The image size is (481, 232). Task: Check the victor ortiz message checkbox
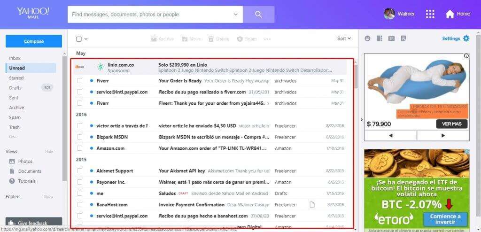(79, 126)
